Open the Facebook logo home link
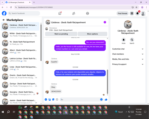149x119 pixels. pyautogui.click(x=4, y=13)
